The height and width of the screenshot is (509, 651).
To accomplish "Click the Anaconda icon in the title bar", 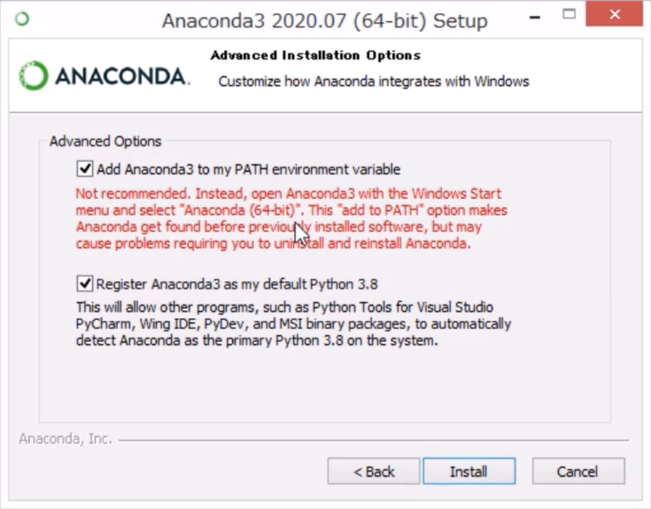I will tap(22, 19).
